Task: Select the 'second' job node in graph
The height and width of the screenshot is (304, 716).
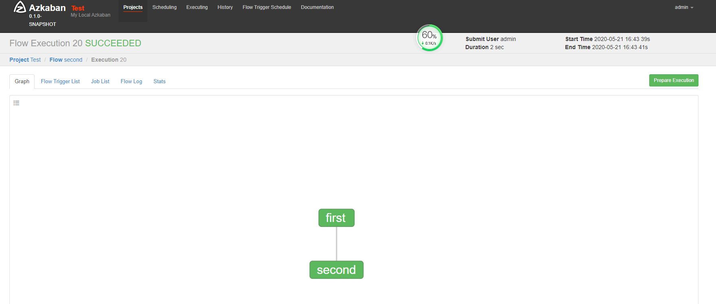Action: (336, 270)
